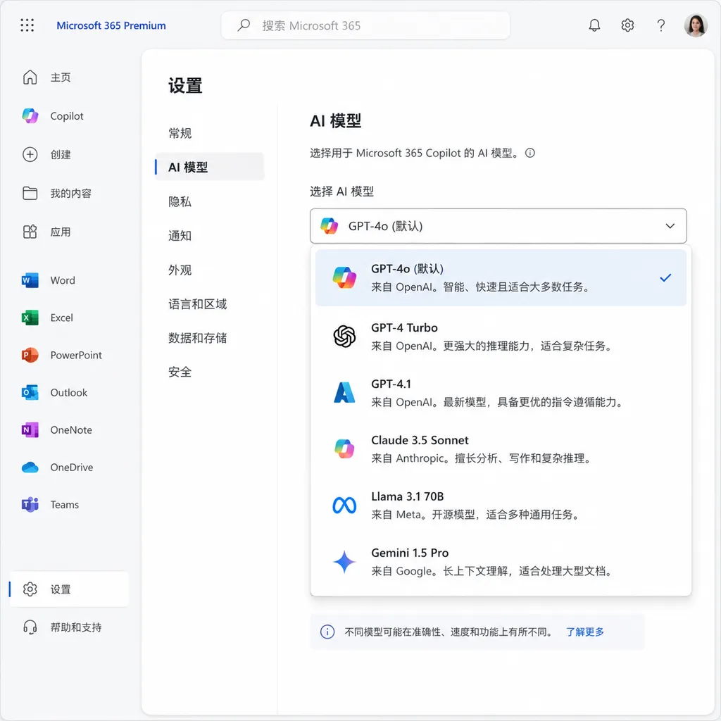Click the checkmark on GPT-4o option
The height and width of the screenshot is (721, 721).
[665, 277]
